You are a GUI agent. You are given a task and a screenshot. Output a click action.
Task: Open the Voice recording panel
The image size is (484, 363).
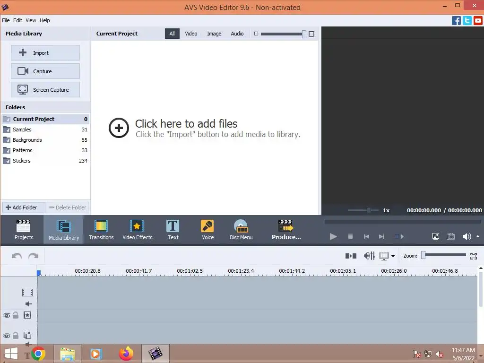click(x=207, y=230)
